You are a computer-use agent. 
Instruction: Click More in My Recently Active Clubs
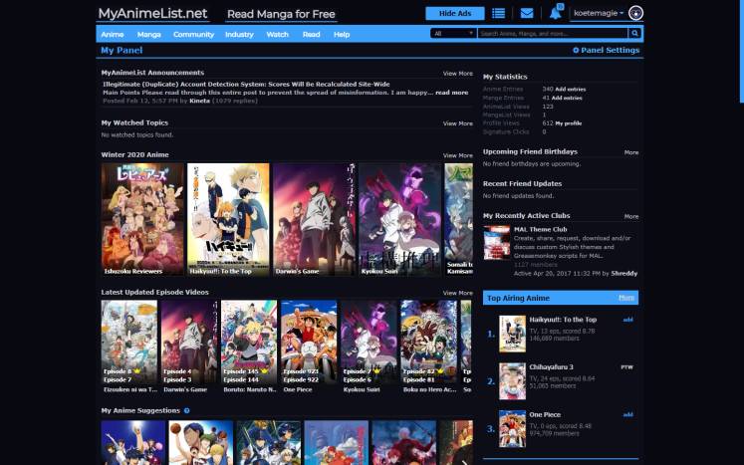[631, 217]
